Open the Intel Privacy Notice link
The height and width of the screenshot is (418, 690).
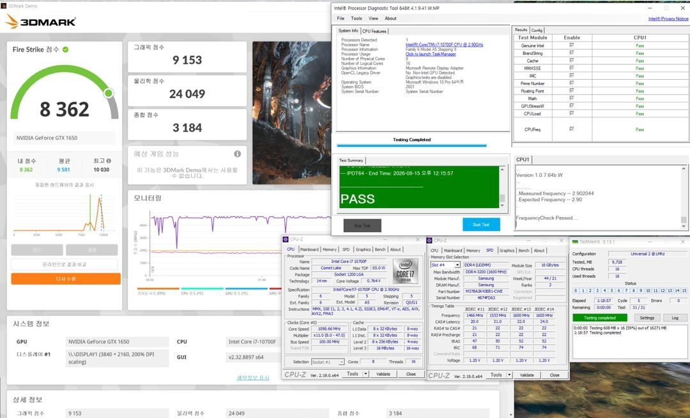(x=668, y=19)
